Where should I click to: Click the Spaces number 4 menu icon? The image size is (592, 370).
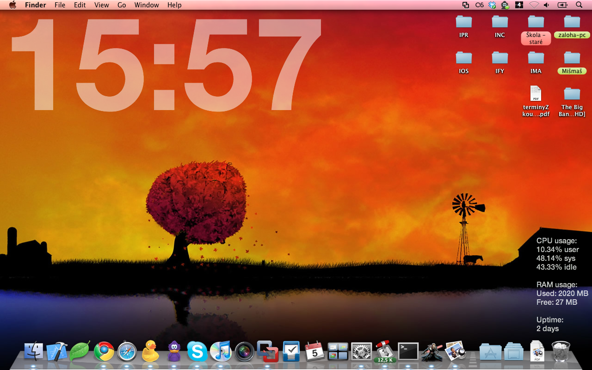click(x=519, y=5)
